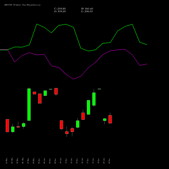Click the green candle above 17 Jun
Screen dimensions: 169x169
pos(89,107)
